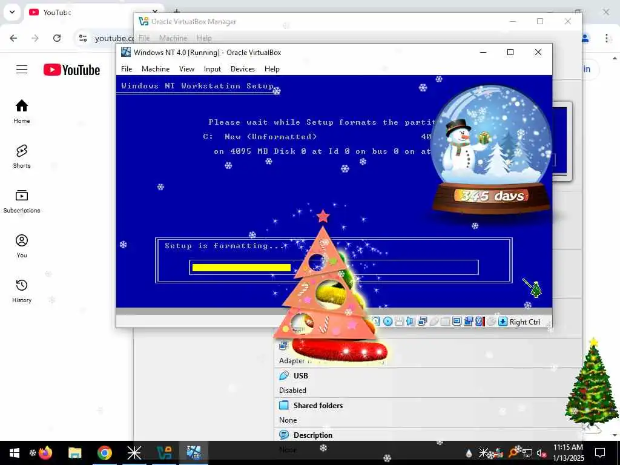Click the Description section title

(313, 435)
